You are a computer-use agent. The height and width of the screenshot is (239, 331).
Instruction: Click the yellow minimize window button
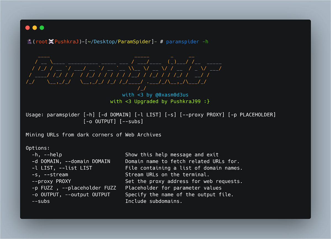35,28
